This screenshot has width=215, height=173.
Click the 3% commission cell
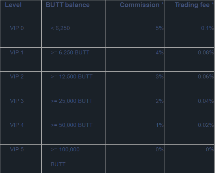click(x=135, y=84)
